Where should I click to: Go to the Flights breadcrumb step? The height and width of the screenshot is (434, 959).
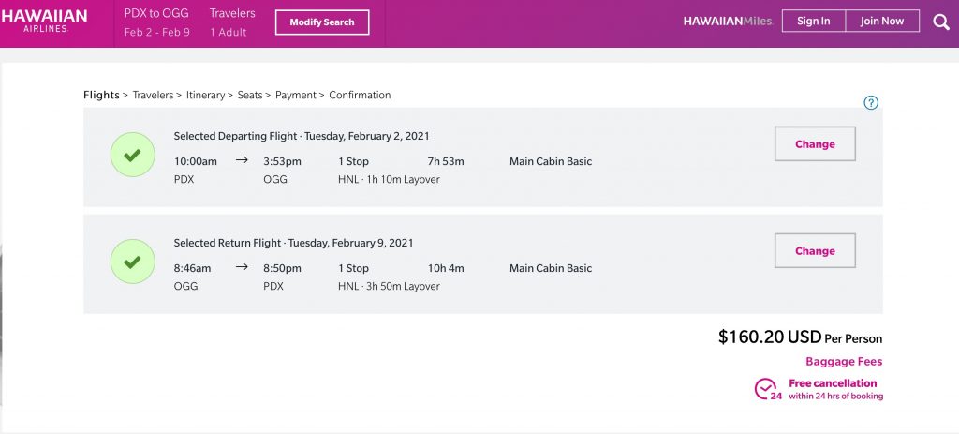point(101,96)
